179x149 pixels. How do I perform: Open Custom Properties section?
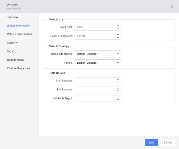(19, 68)
